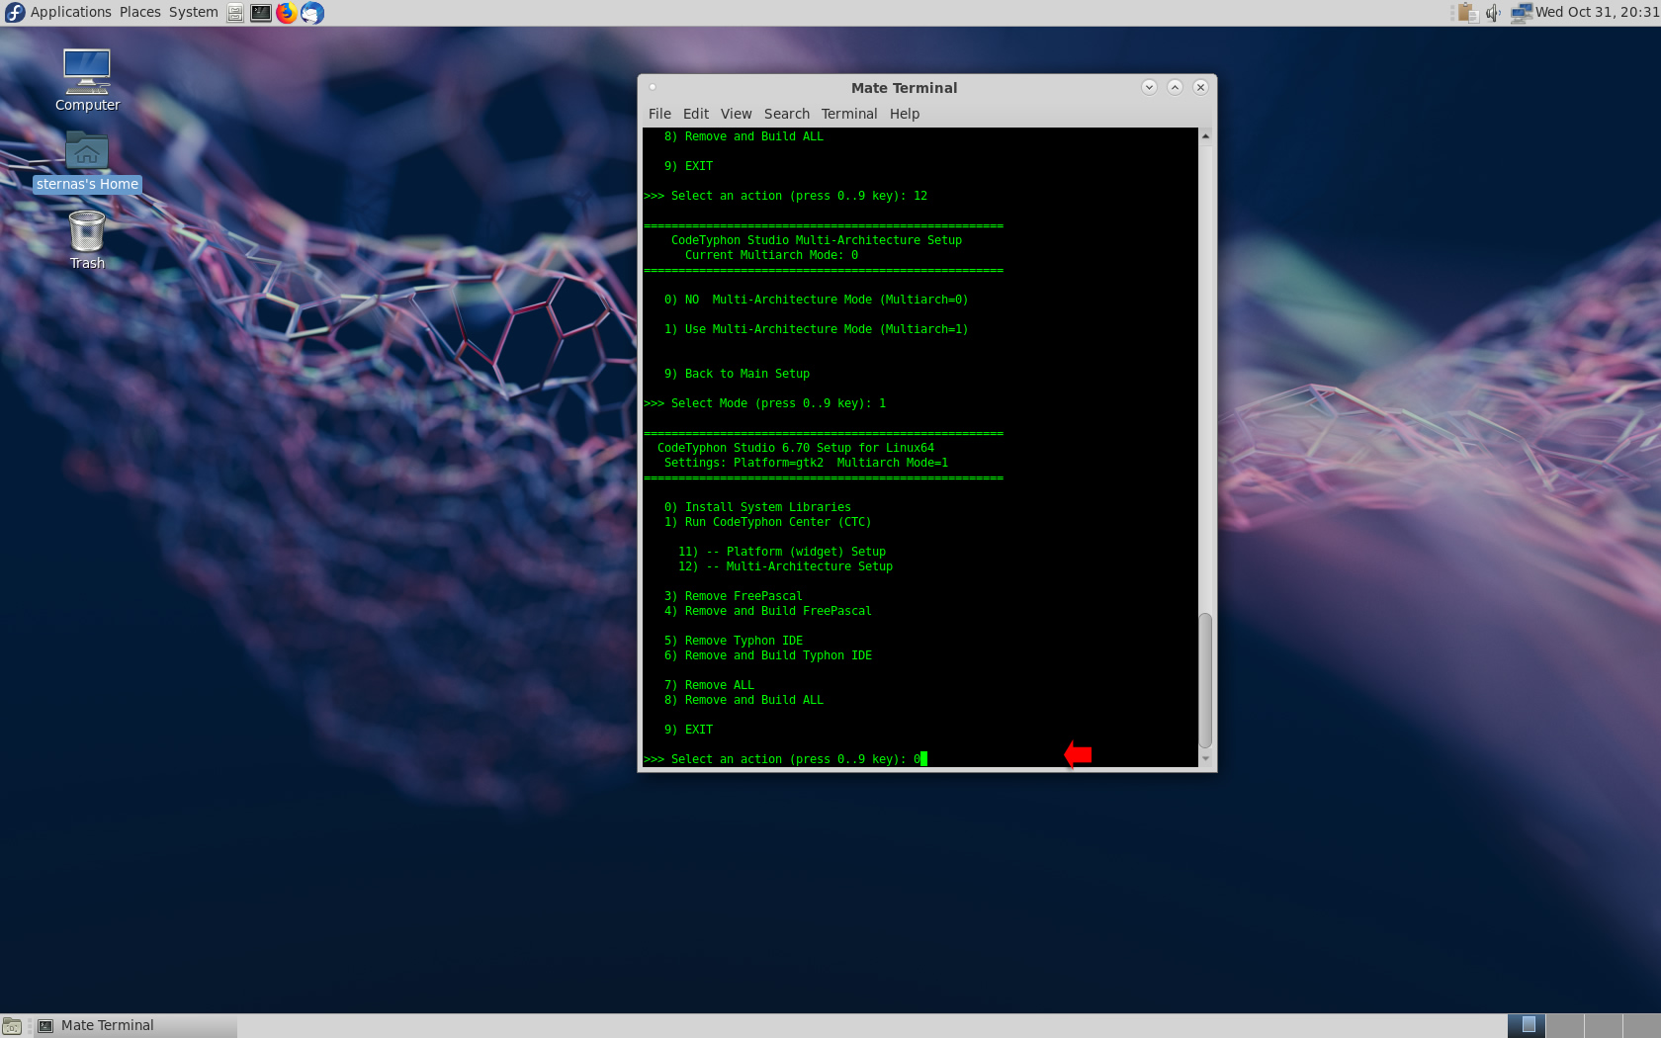This screenshot has height=1038, width=1661.
Task: Open the Places menu
Action: pyautogui.click(x=139, y=12)
